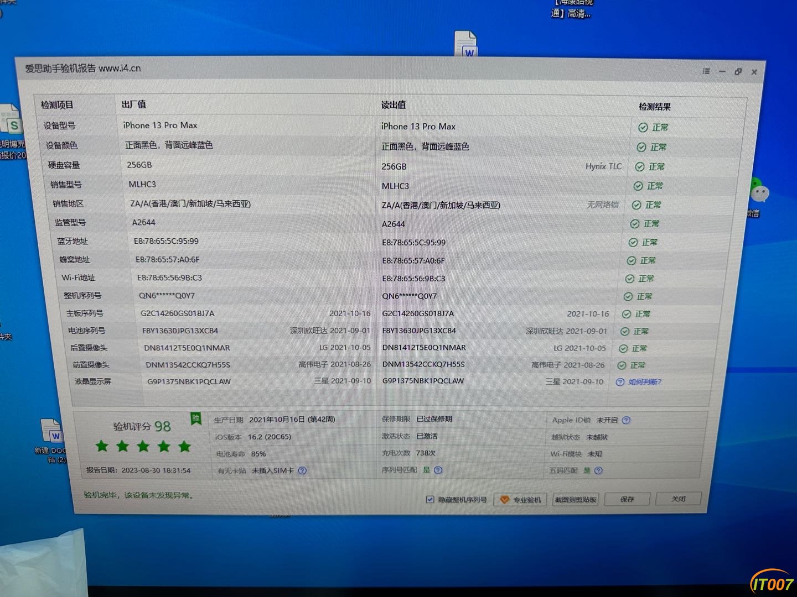Click factory Bluetooth address E8:78:65:5C:95:99
Screen dimensions: 797x597
[x=166, y=241]
